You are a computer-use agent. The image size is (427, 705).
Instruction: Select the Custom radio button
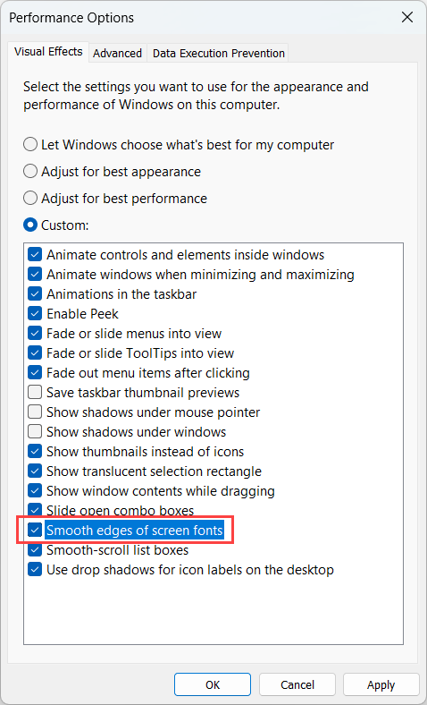[x=30, y=225]
